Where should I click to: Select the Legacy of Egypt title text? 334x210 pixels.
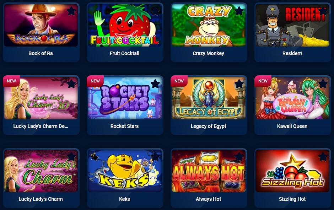(208, 126)
